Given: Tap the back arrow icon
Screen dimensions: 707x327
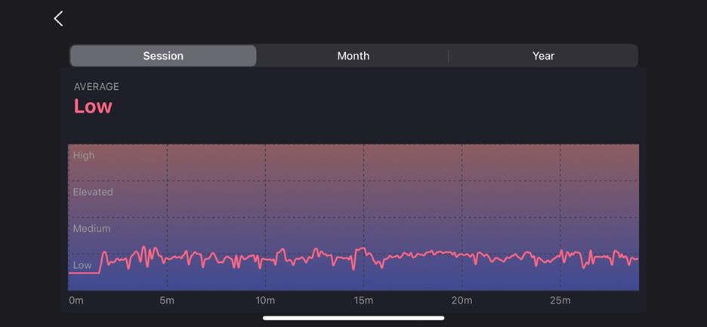Looking at the screenshot, I should click(59, 19).
